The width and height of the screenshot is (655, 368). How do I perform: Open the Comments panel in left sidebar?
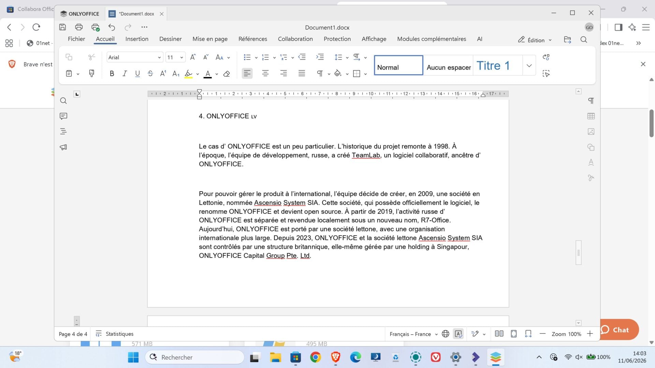tap(63, 116)
